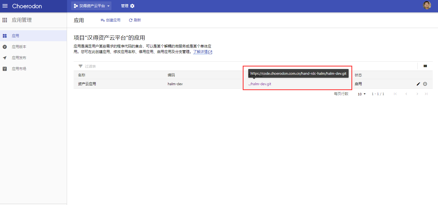
Task: Click the 刷新 refresh button
Action: [135, 20]
